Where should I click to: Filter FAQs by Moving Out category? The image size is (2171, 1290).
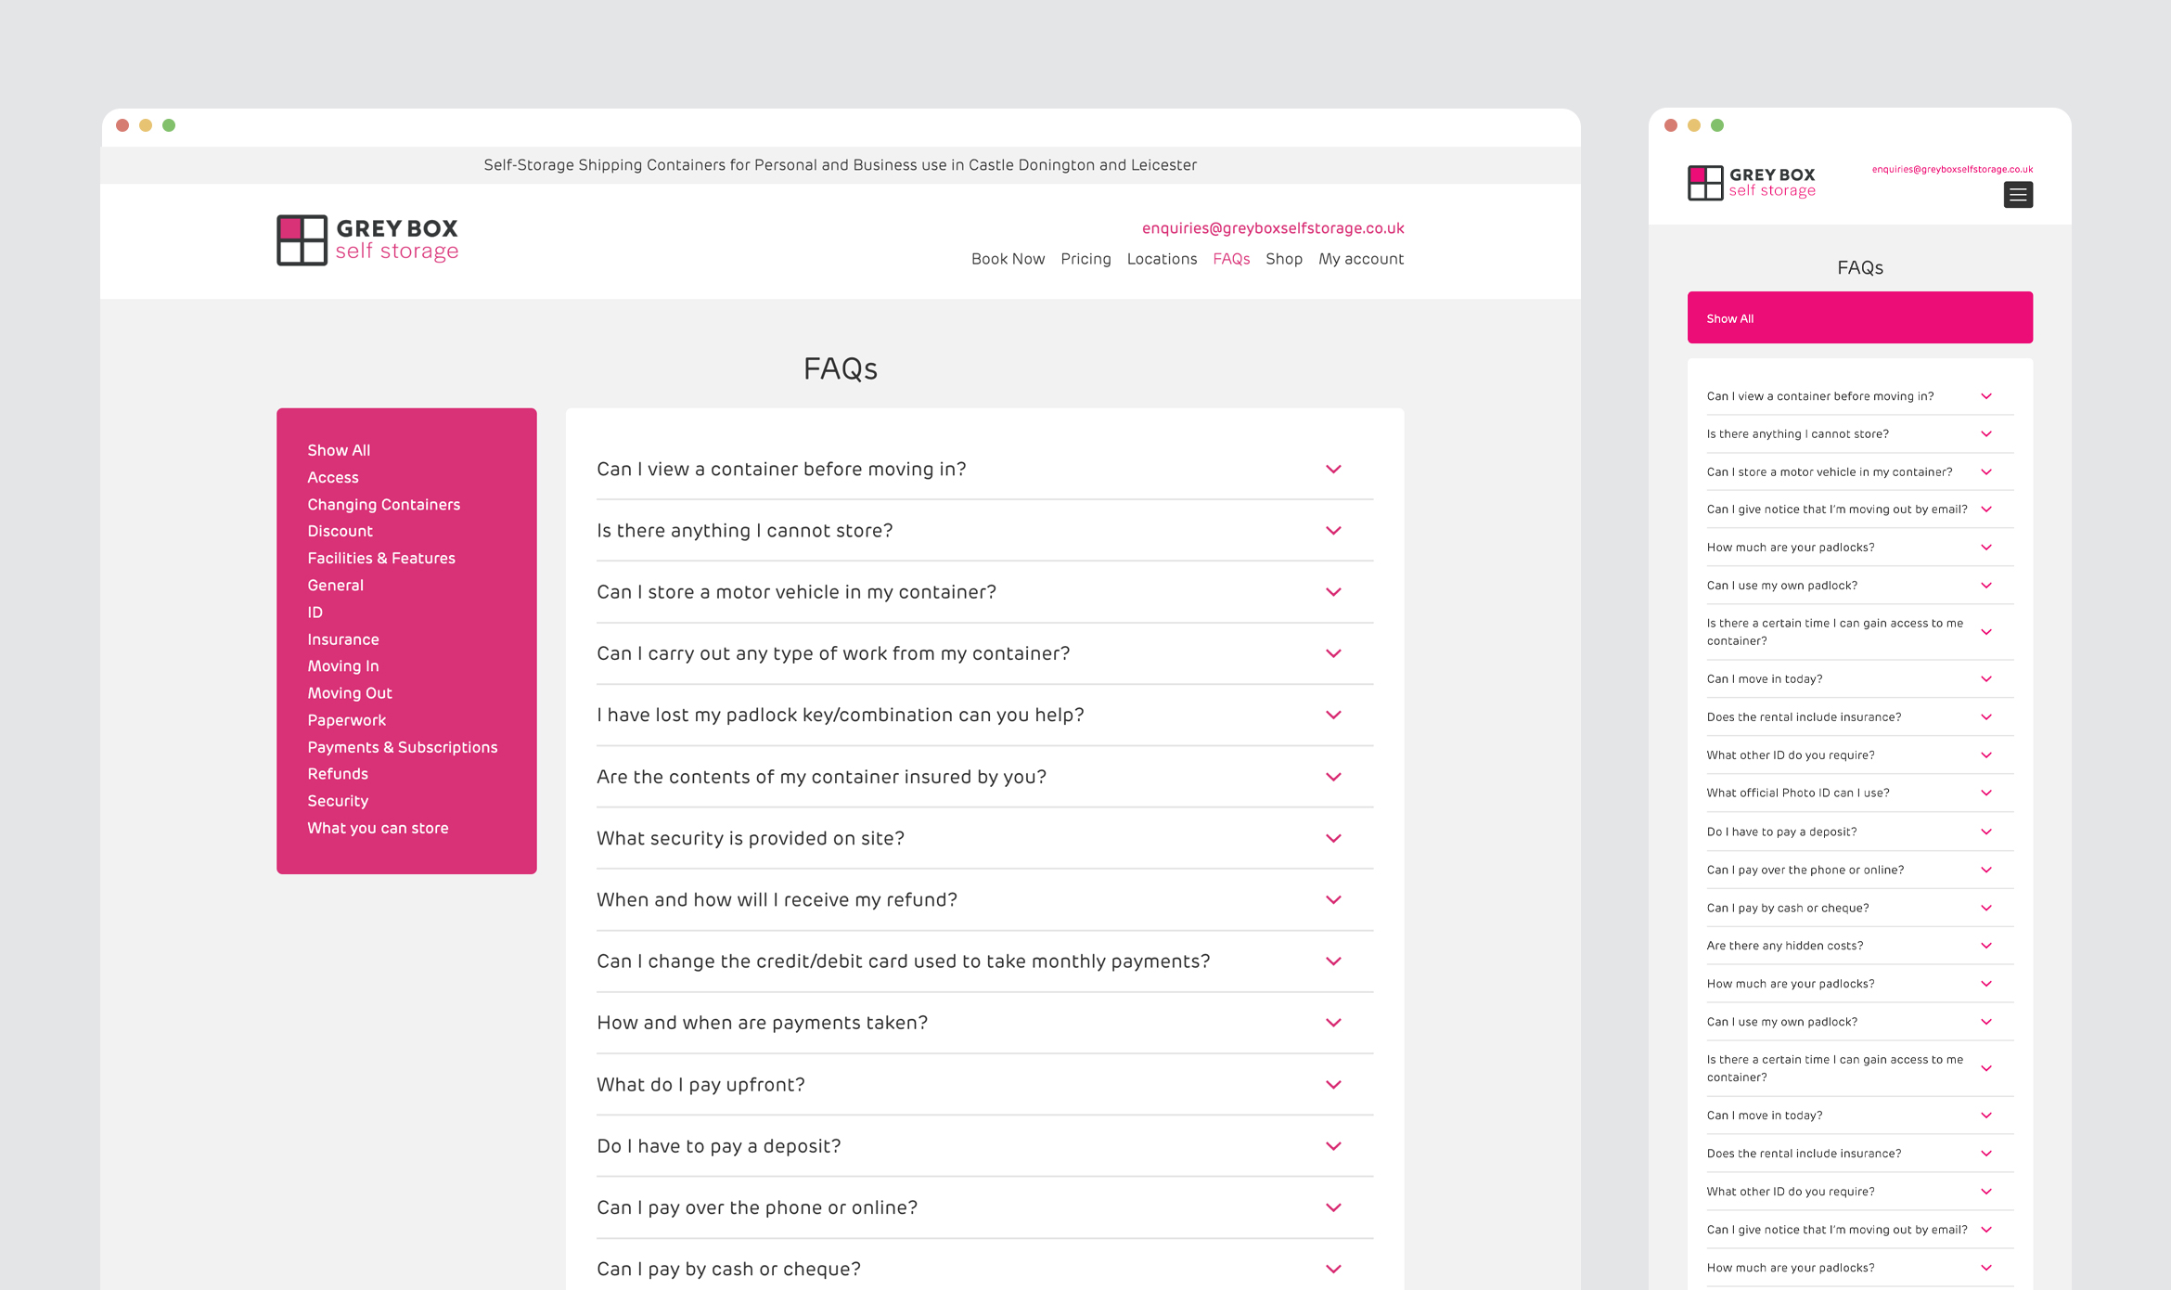point(350,693)
